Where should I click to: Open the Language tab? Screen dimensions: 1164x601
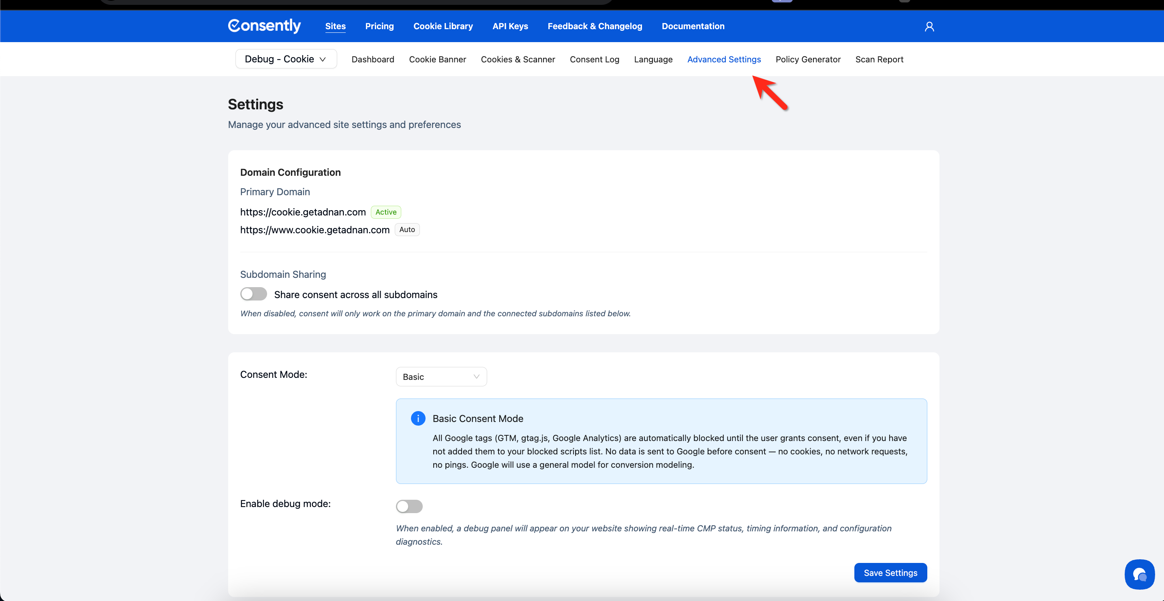click(653, 59)
